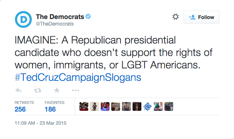Click the blue verified badge icon
This screenshot has height=139, width=234.
(88, 16)
